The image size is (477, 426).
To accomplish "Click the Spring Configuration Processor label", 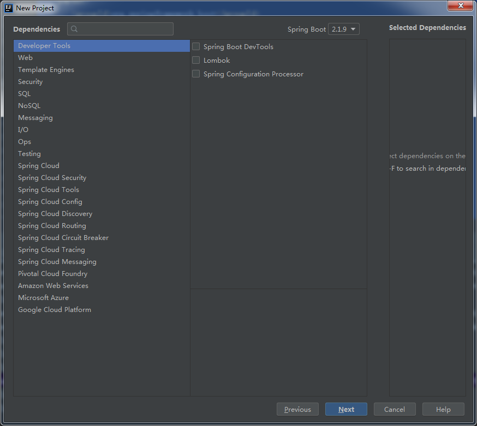I will (253, 74).
